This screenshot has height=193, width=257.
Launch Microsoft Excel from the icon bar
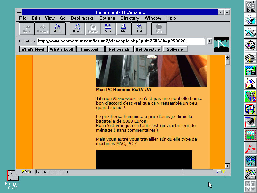tap(251, 32)
